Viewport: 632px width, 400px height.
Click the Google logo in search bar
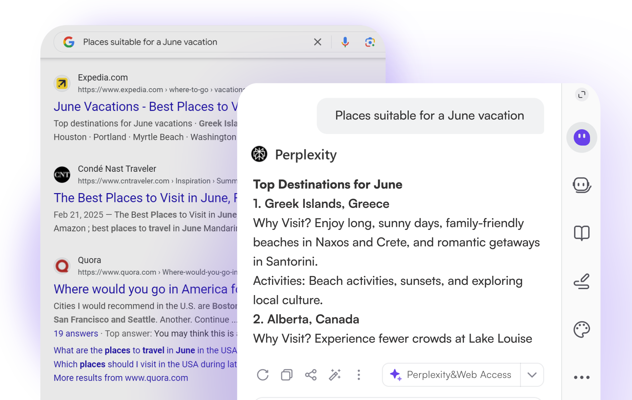coord(69,42)
